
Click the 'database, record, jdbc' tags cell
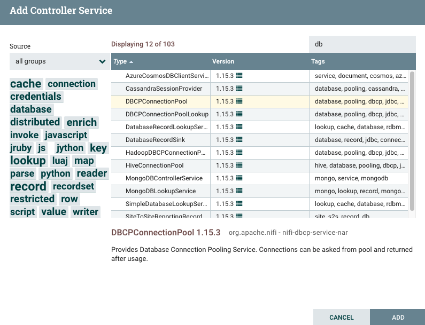click(360, 140)
